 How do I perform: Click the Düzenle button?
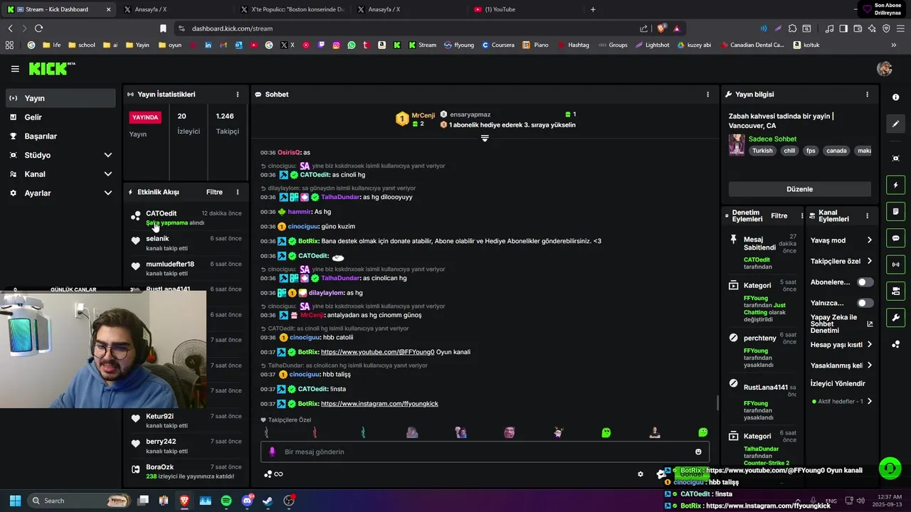[799, 189]
